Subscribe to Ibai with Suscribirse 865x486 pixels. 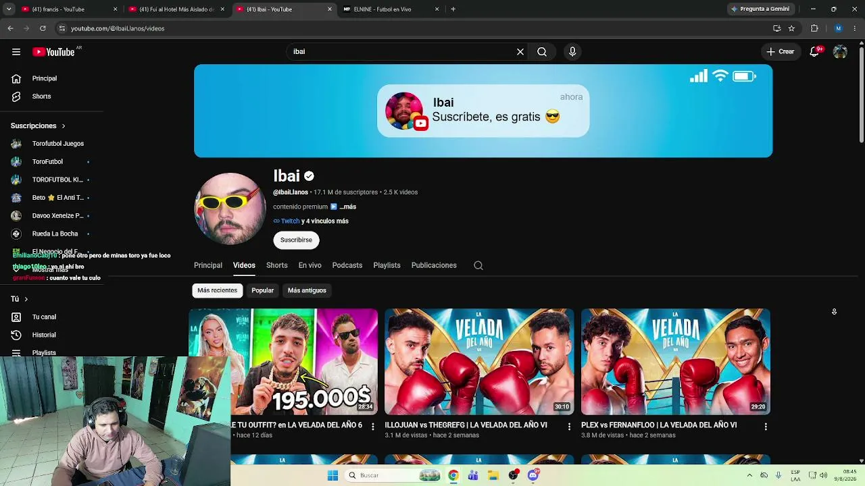pyautogui.click(x=297, y=240)
